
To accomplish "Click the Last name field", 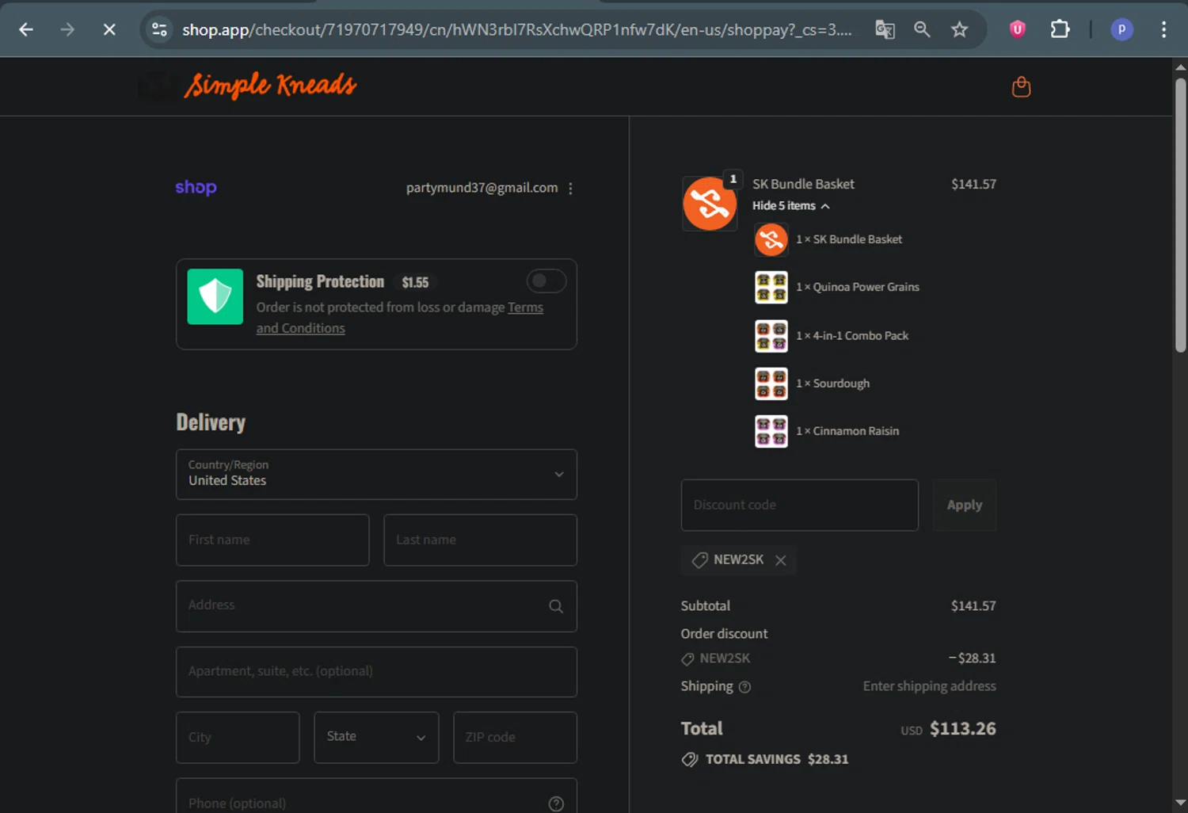I will coord(480,540).
